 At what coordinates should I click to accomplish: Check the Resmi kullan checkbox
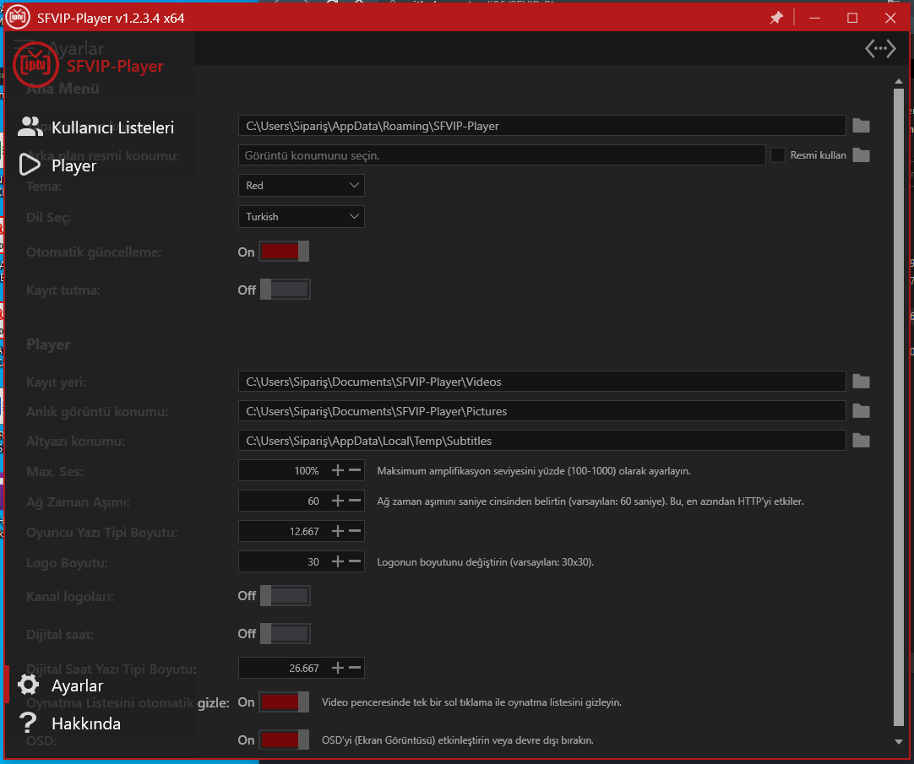click(778, 155)
